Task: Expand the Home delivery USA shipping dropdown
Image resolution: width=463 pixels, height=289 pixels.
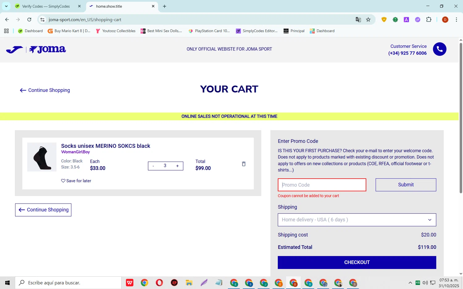Action: coord(357,220)
